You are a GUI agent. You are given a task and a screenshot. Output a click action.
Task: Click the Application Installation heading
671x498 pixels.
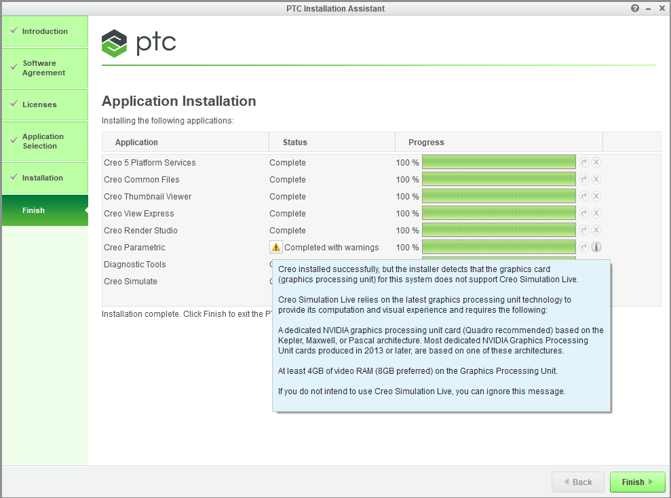point(179,101)
